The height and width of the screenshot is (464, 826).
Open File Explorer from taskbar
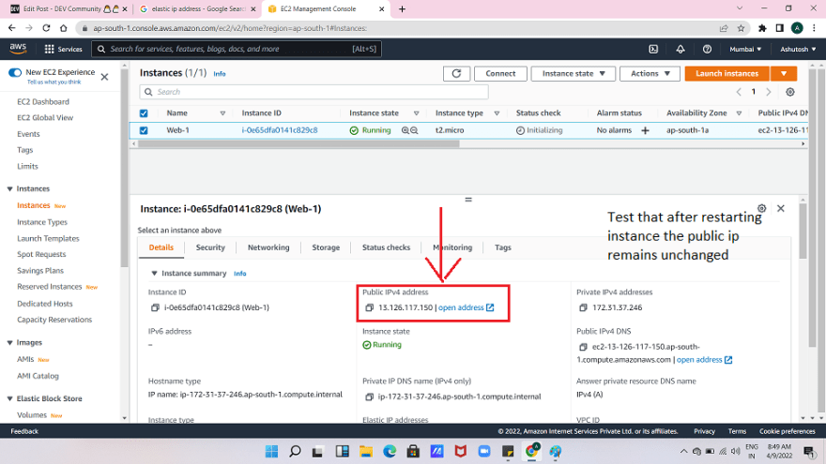pyautogui.click(x=365, y=452)
